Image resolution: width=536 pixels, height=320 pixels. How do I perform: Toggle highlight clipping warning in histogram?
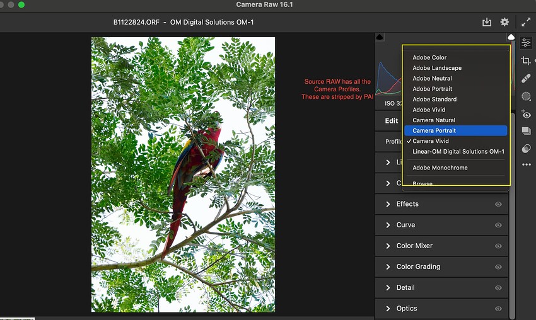click(x=511, y=37)
